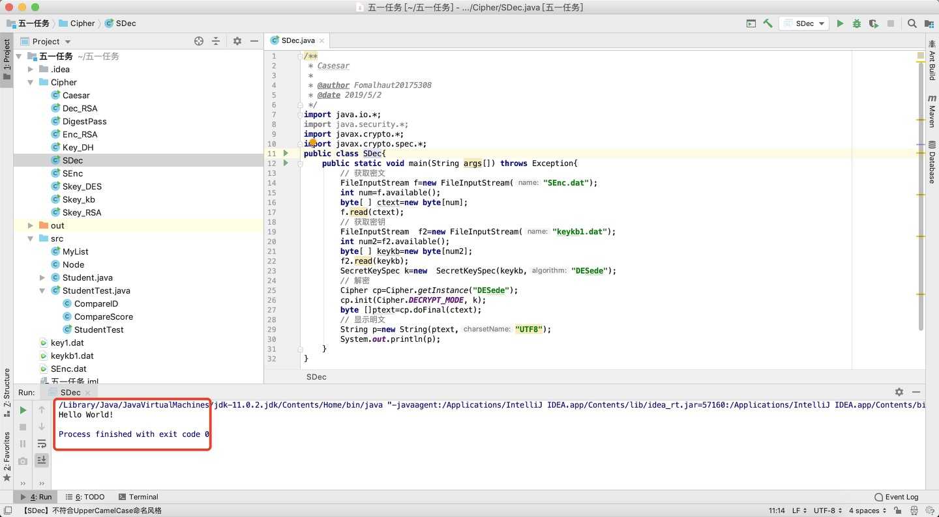Click the memory indicator icon in status bar corner
The height and width of the screenshot is (517, 939).
point(930,511)
